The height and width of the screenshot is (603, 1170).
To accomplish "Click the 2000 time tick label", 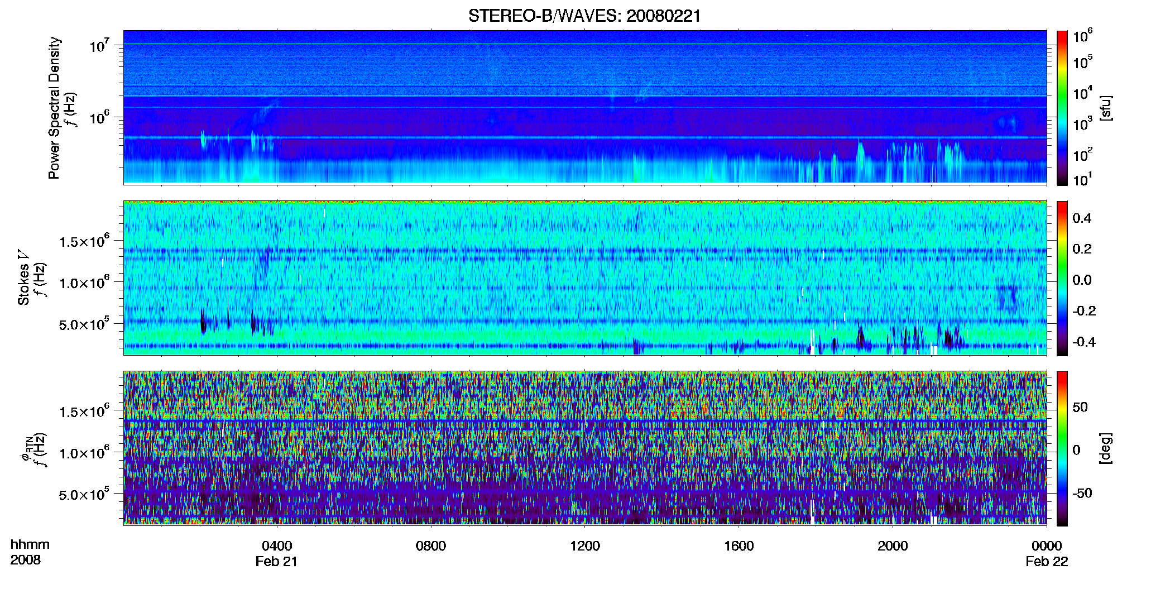I will click(x=893, y=545).
